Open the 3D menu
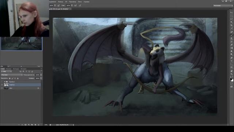The height and width of the screenshot is (132, 234). coord(66,2)
